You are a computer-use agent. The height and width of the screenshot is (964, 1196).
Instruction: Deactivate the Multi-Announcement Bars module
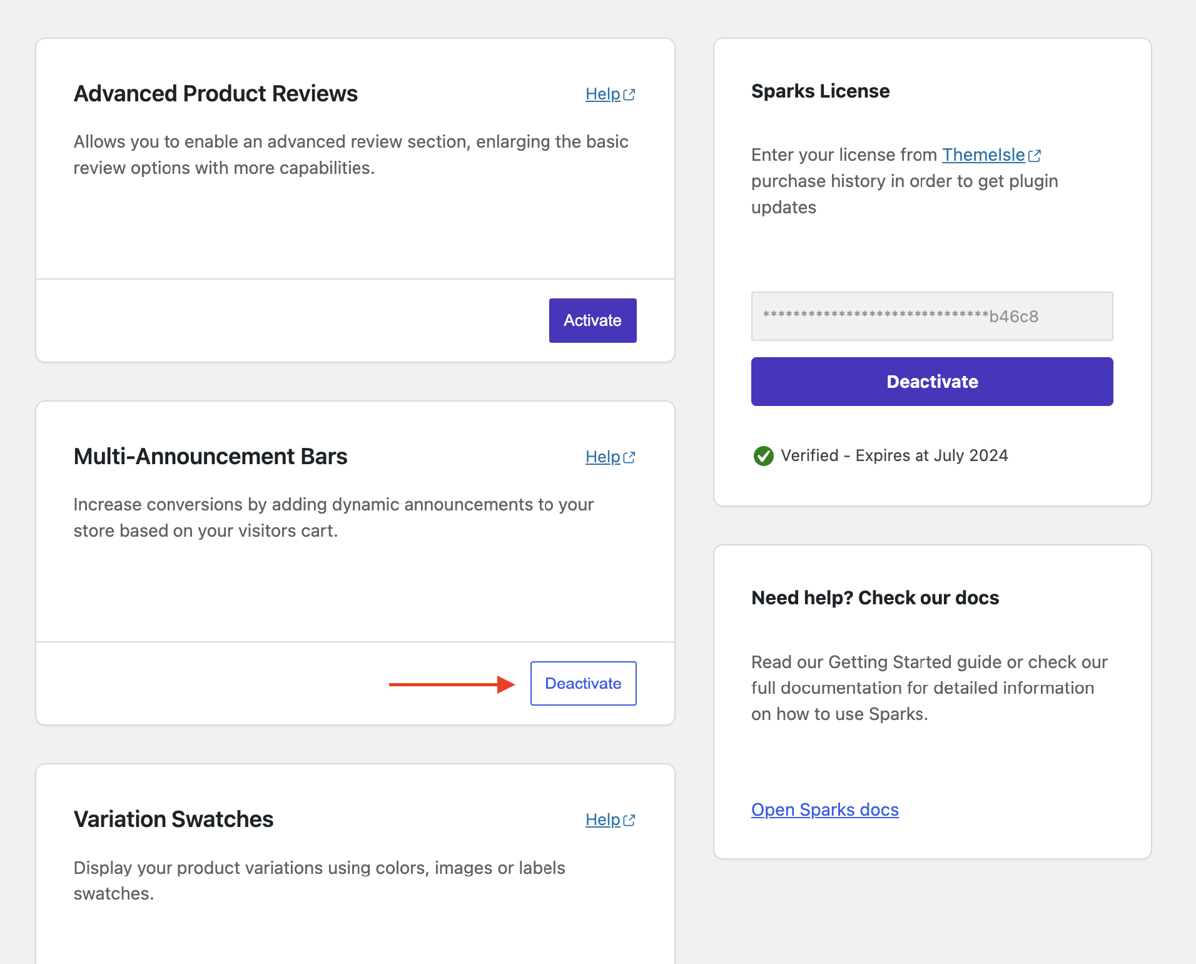(x=583, y=683)
